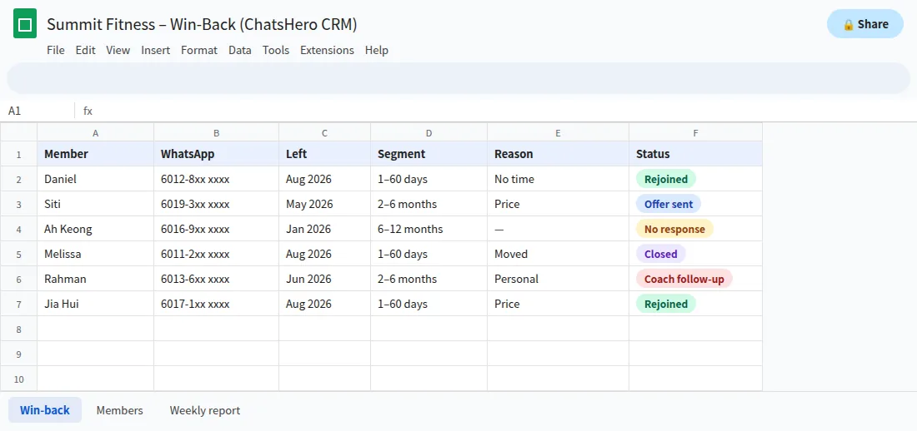Select the Ah Keong cell

pos(95,229)
